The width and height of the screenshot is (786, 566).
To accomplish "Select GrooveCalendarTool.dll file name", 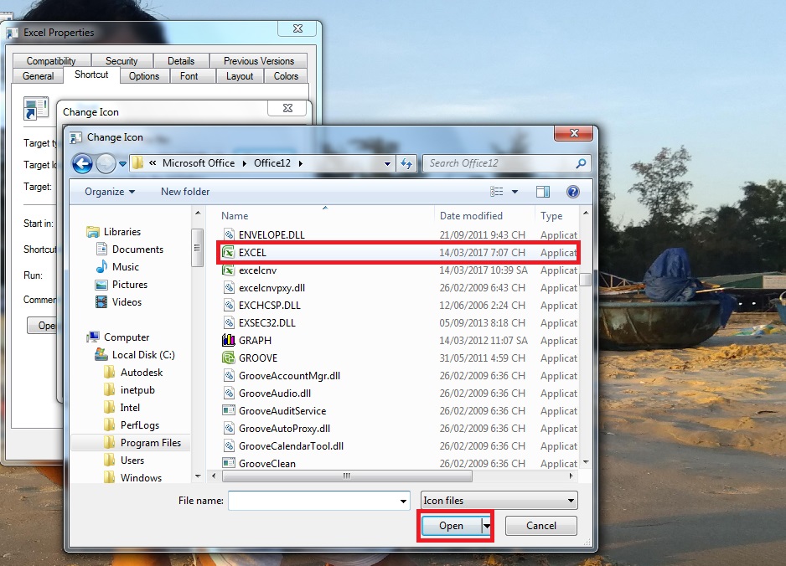I will 292,445.
